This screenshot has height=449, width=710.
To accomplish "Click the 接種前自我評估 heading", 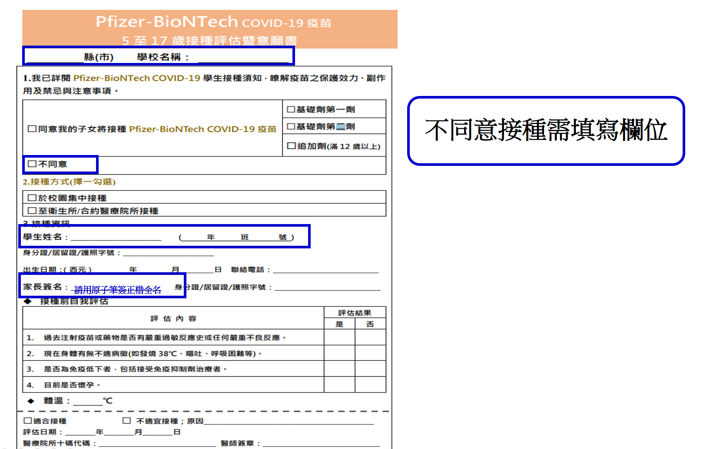I will pos(74,301).
